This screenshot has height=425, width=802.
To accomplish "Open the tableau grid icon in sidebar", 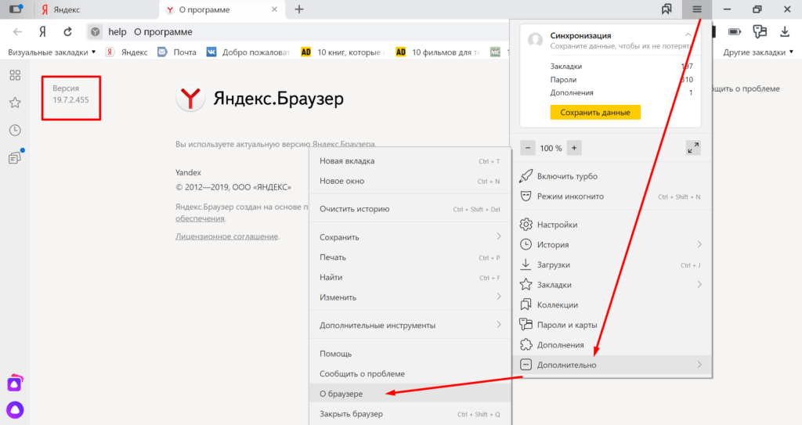I will pos(15,75).
